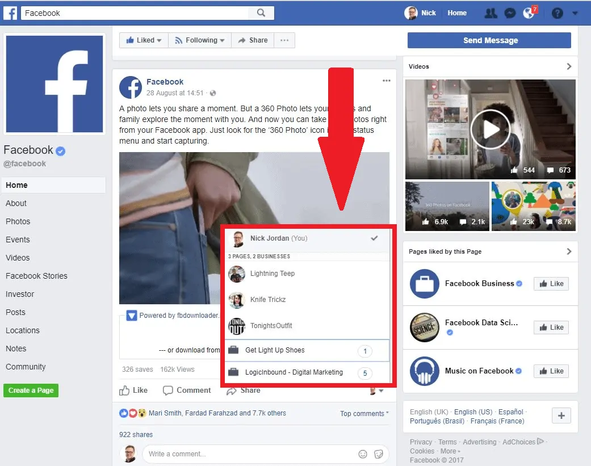
Task: Click the Create a Page button
Action: coord(31,391)
